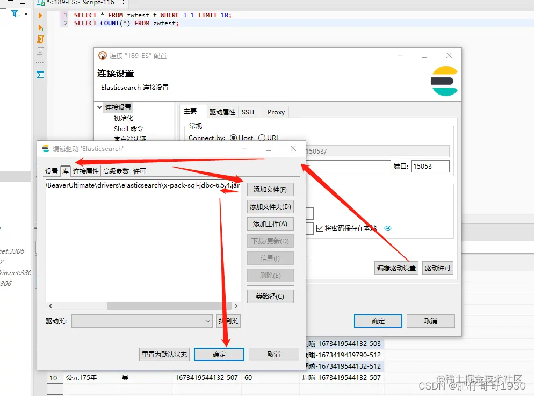Select row number 10 in results grid

pyautogui.click(x=54, y=378)
